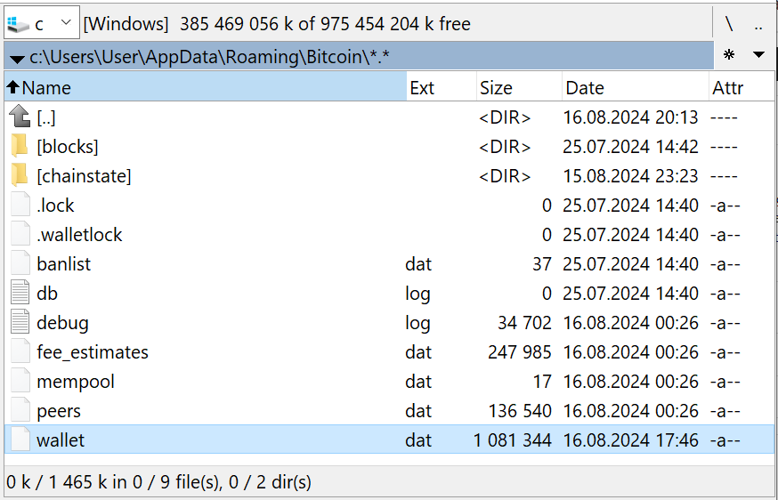Click the banlist file icon
Screen dimensions: 778x500
click(x=20, y=262)
